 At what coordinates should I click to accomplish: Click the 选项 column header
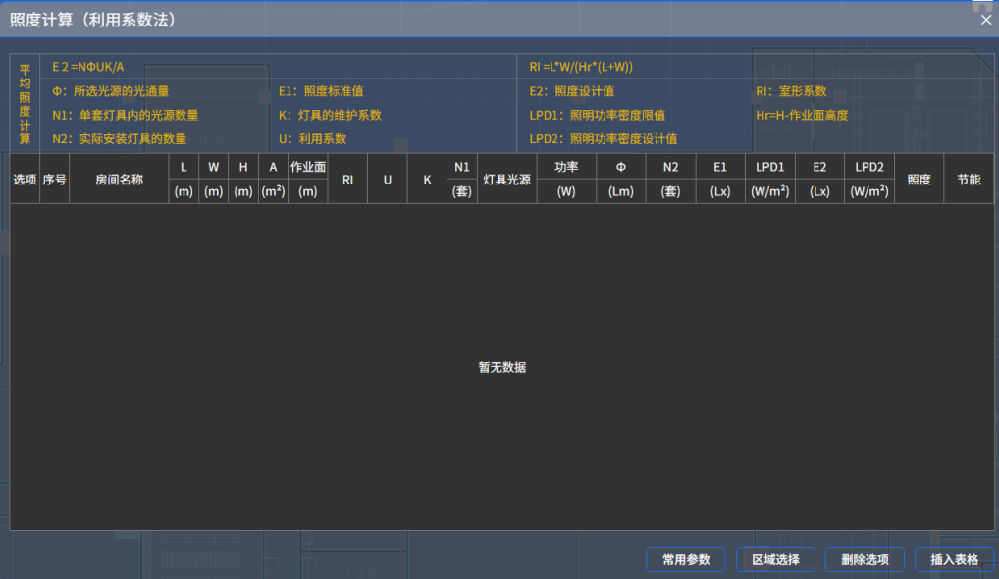click(25, 180)
